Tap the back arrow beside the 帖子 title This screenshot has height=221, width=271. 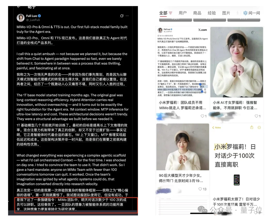(x=18, y=7)
